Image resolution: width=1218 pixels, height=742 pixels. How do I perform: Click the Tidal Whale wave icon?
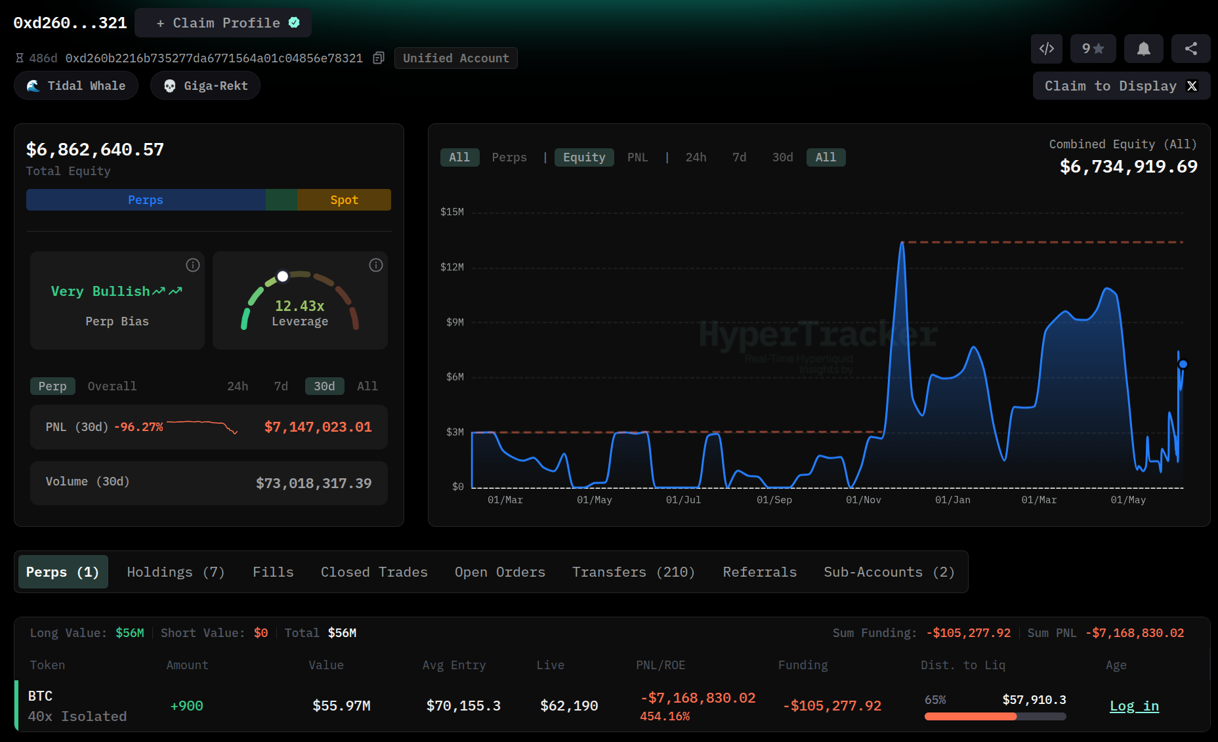33,86
